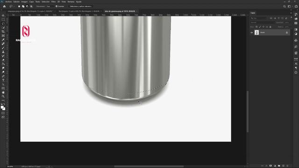Screen dimensions: 299x168
Task: Select the Brush tool
Action: (x=3, y=48)
